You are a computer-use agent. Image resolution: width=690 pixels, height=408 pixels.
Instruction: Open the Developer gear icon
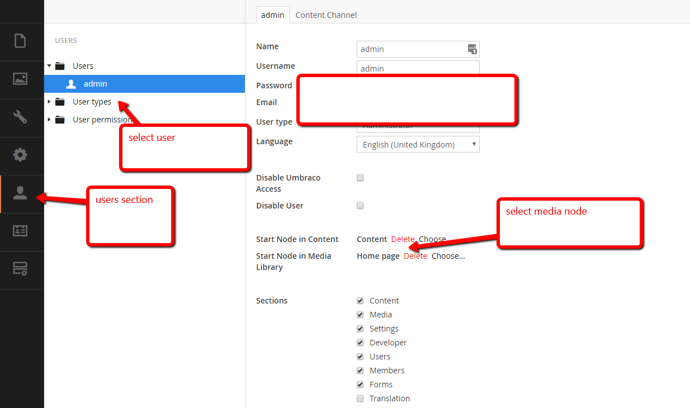(20, 155)
